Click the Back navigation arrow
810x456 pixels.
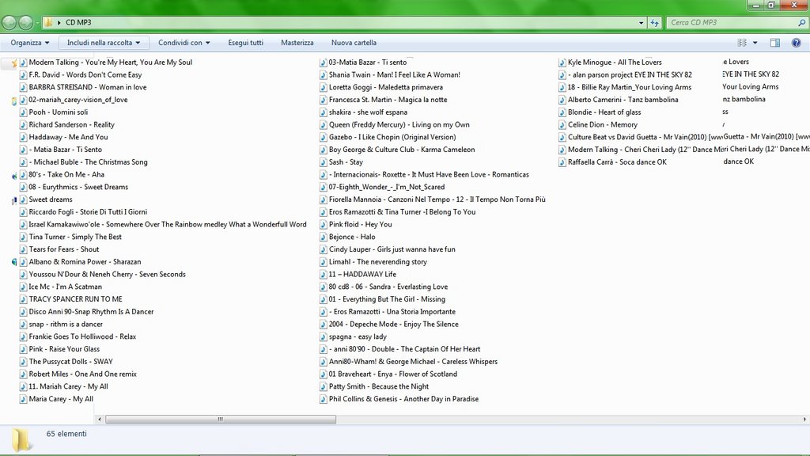pyautogui.click(x=9, y=22)
